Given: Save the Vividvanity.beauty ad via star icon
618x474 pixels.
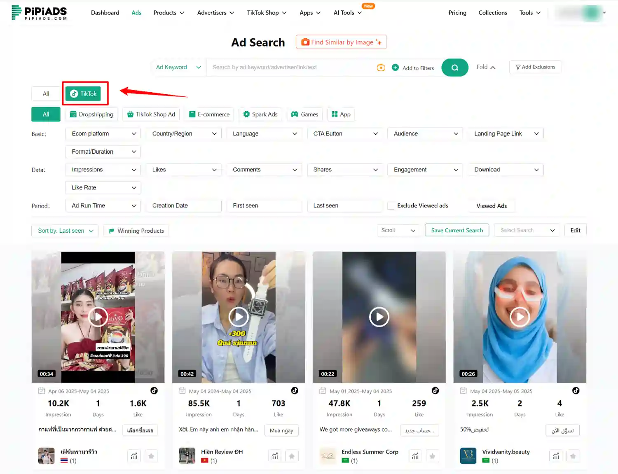Looking at the screenshot, I should click(x=573, y=456).
